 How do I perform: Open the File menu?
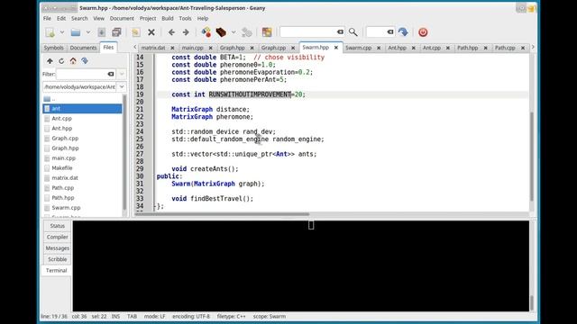pyautogui.click(x=47, y=18)
